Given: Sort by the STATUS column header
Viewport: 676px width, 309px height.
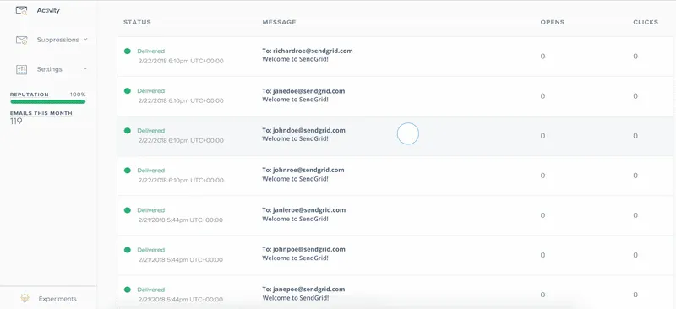Looking at the screenshot, I should point(137,22).
